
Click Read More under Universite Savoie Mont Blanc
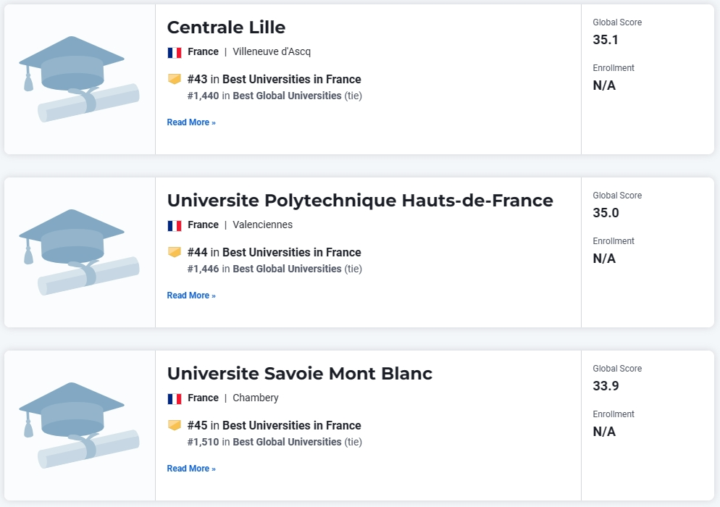click(x=191, y=469)
